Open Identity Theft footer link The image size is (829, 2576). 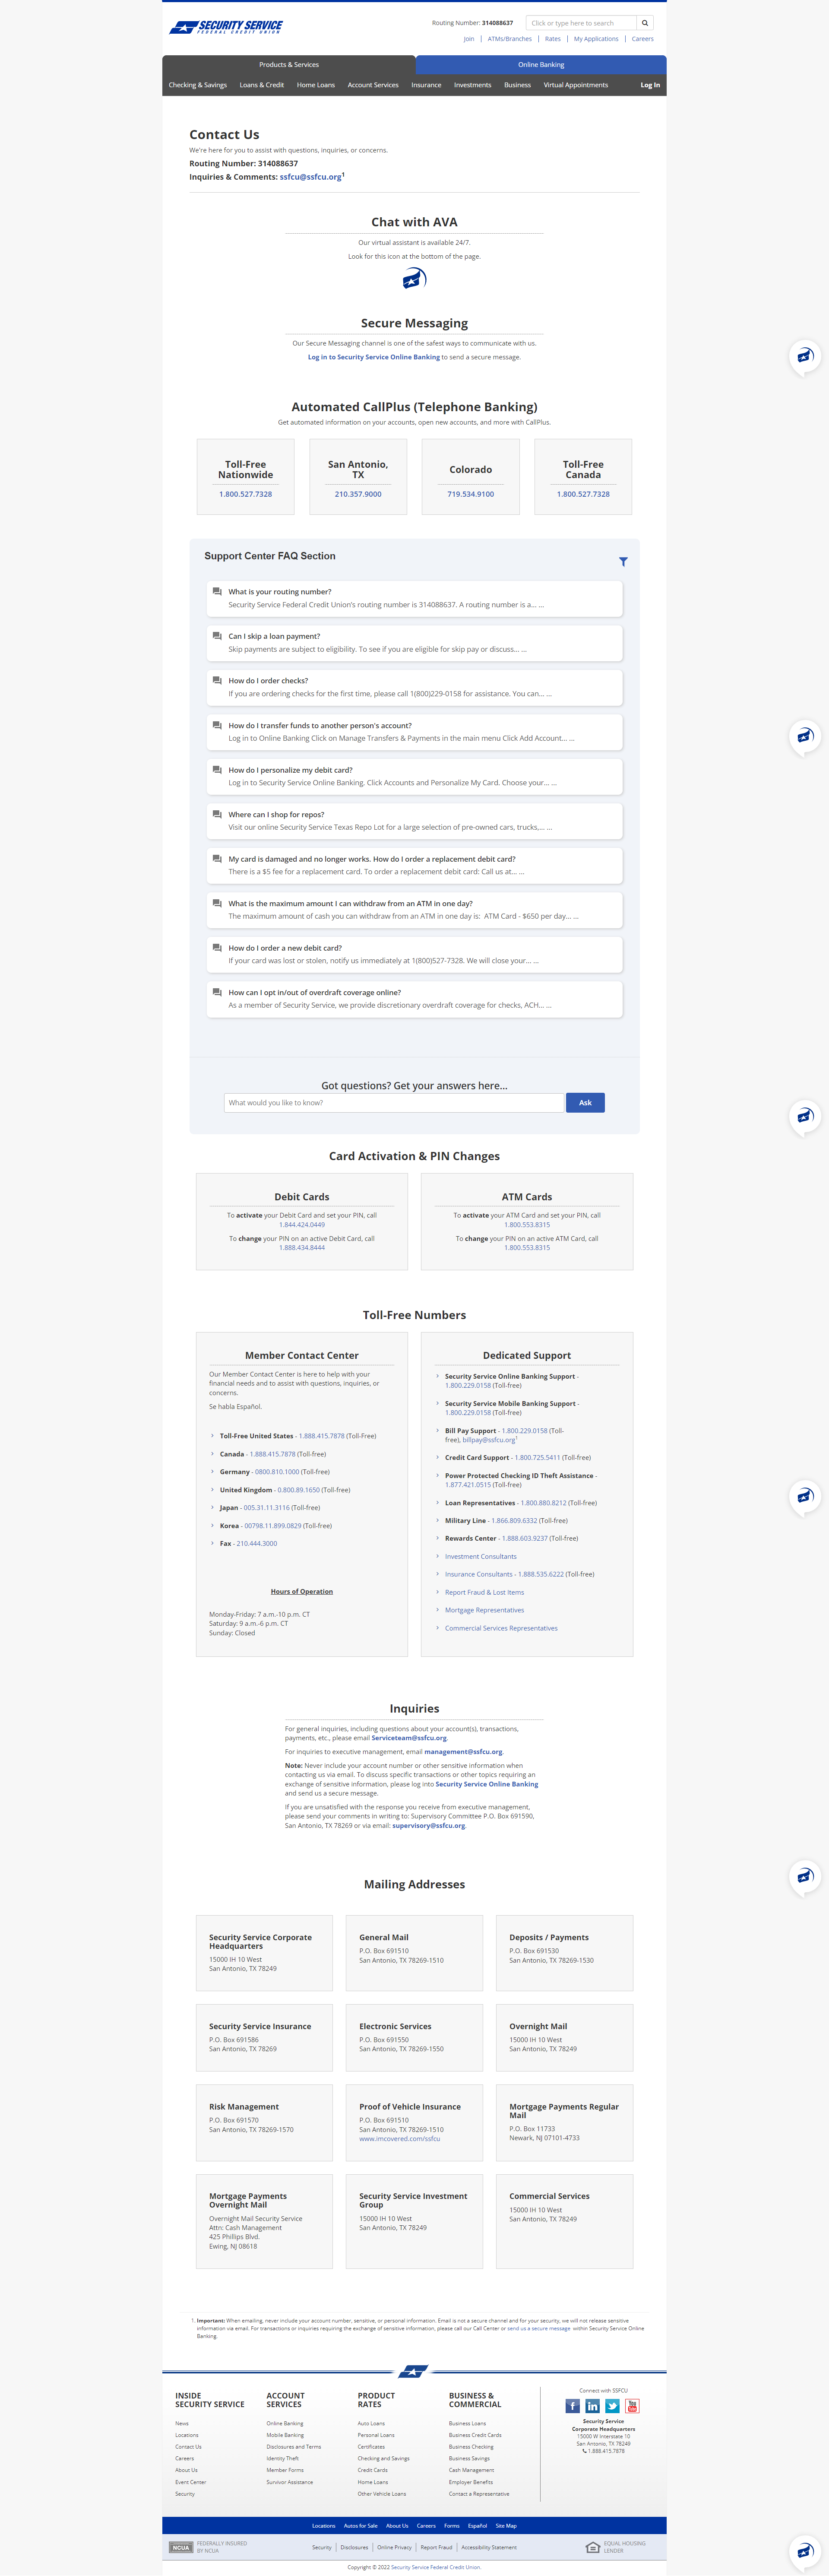(283, 2458)
